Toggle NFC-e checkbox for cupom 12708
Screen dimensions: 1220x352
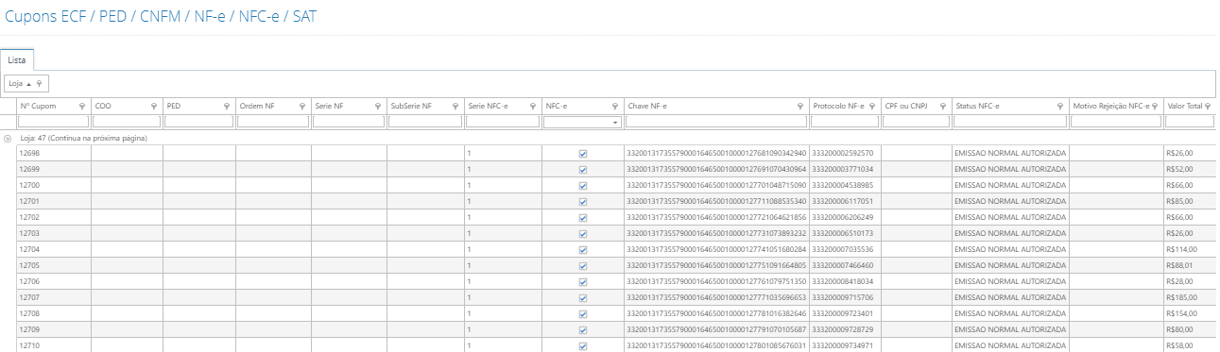(x=582, y=314)
